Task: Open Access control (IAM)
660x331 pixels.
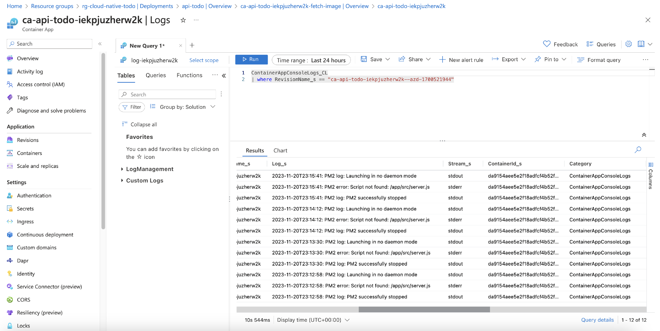Action: click(41, 84)
